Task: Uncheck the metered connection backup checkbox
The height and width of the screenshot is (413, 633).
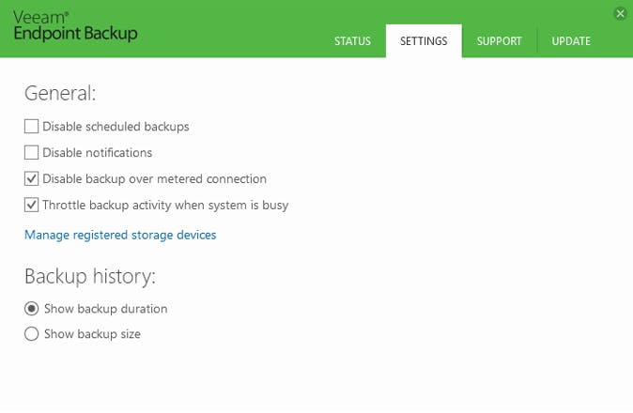Action: pyautogui.click(x=32, y=178)
